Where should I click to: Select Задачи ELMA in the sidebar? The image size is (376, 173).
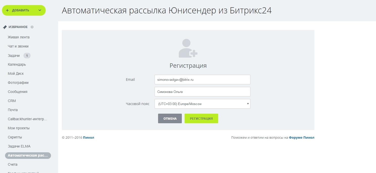click(x=19, y=146)
